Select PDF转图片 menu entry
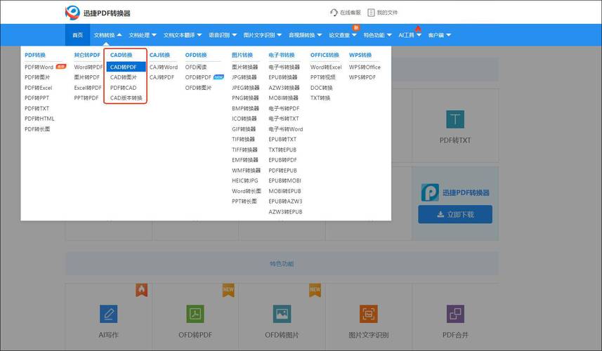 37,77
